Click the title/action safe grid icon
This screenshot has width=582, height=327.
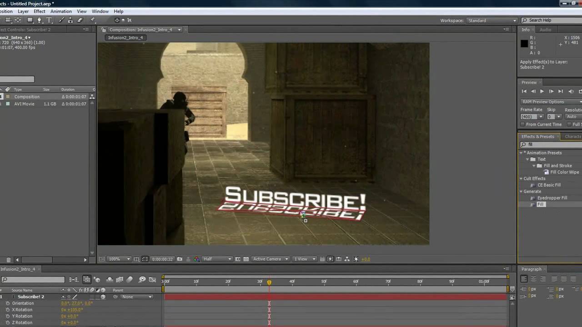pyautogui.click(x=136, y=259)
